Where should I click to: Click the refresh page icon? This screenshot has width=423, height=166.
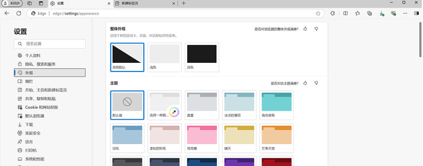click(x=18, y=13)
